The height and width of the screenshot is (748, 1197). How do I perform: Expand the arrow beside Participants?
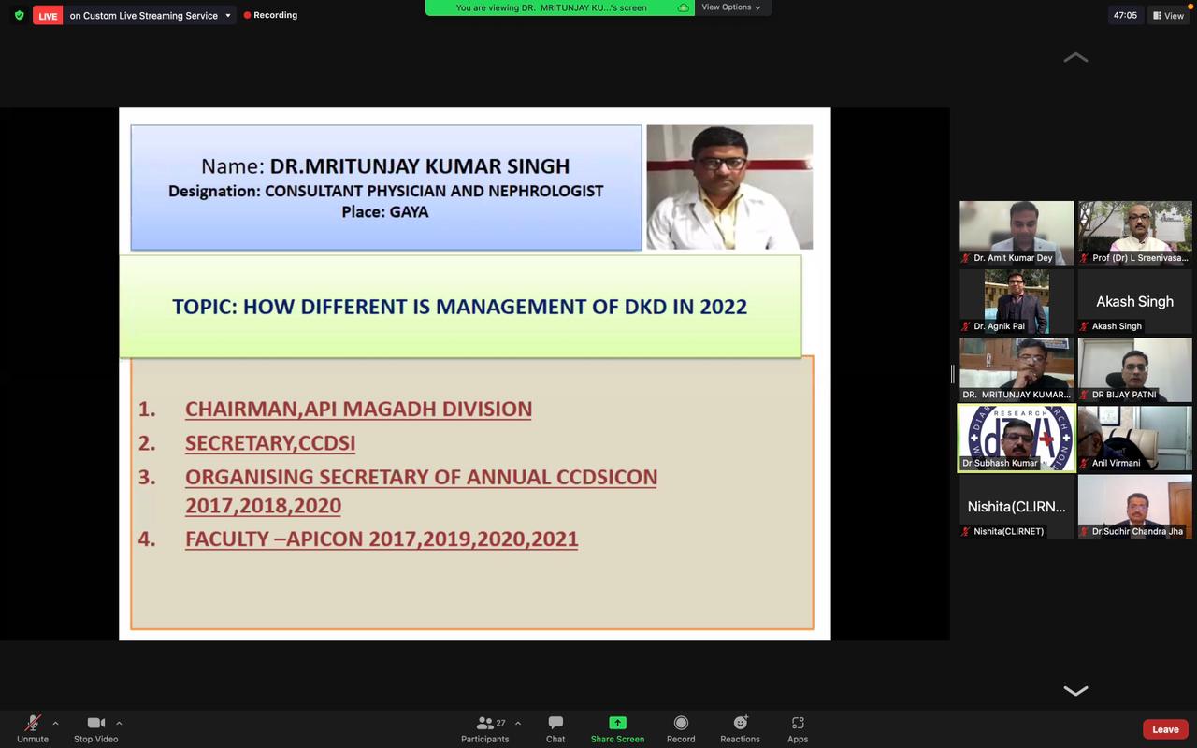coord(518,723)
